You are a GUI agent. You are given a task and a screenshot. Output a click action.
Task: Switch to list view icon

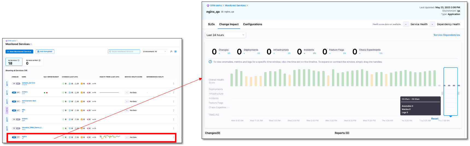coord(175,51)
